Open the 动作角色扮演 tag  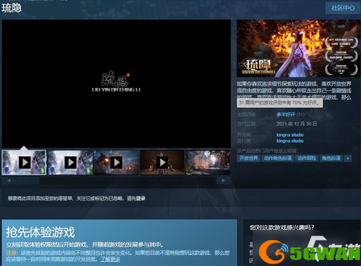pyautogui.click(x=277, y=159)
